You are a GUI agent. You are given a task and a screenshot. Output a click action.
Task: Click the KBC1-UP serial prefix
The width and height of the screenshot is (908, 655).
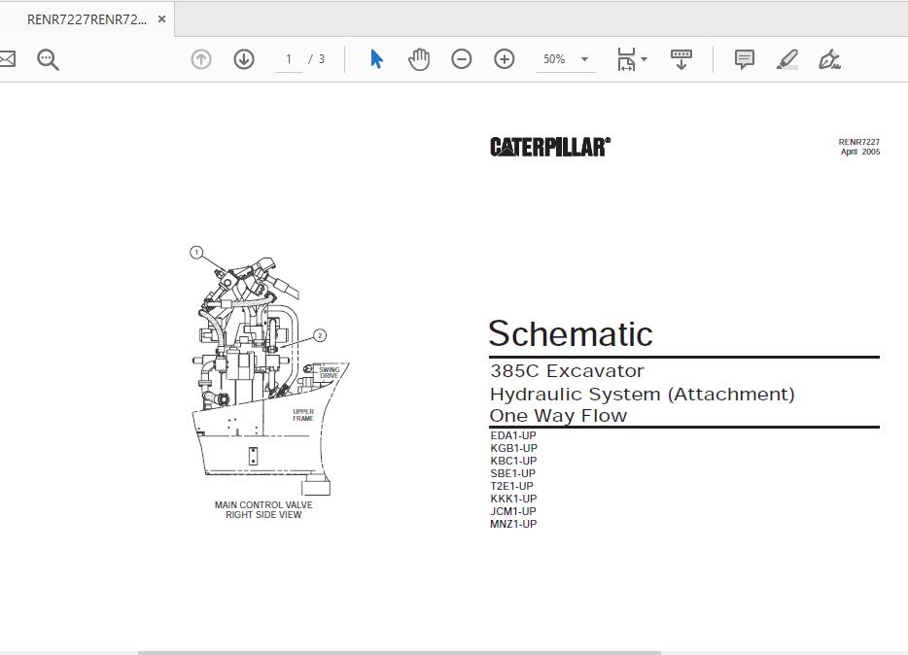(x=513, y=461)
